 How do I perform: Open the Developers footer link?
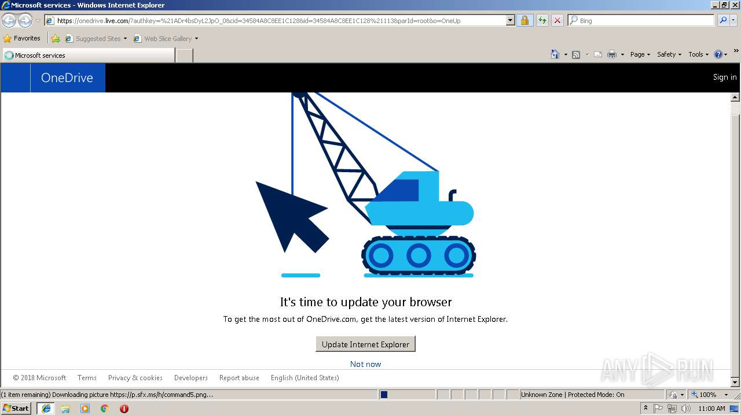pyautogui.click(x=191, y=378)
